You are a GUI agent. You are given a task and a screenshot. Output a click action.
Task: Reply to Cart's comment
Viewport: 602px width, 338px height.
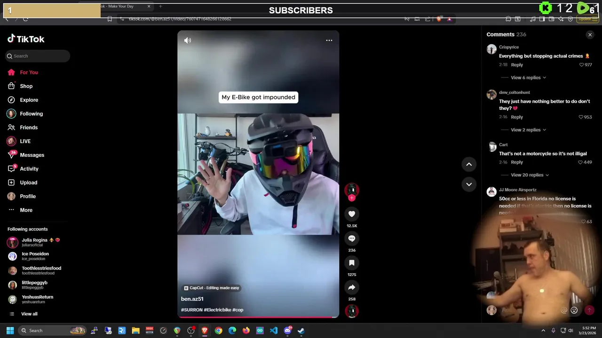coord(517,162)
